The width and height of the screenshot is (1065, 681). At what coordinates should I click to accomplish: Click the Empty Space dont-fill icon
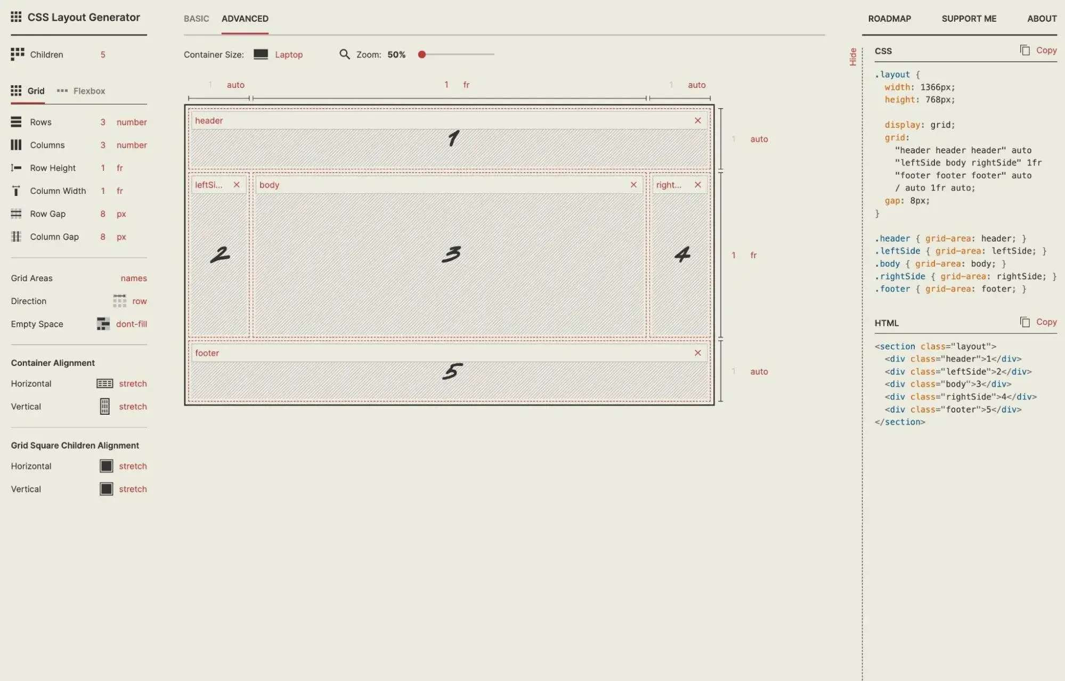(103, 324)
